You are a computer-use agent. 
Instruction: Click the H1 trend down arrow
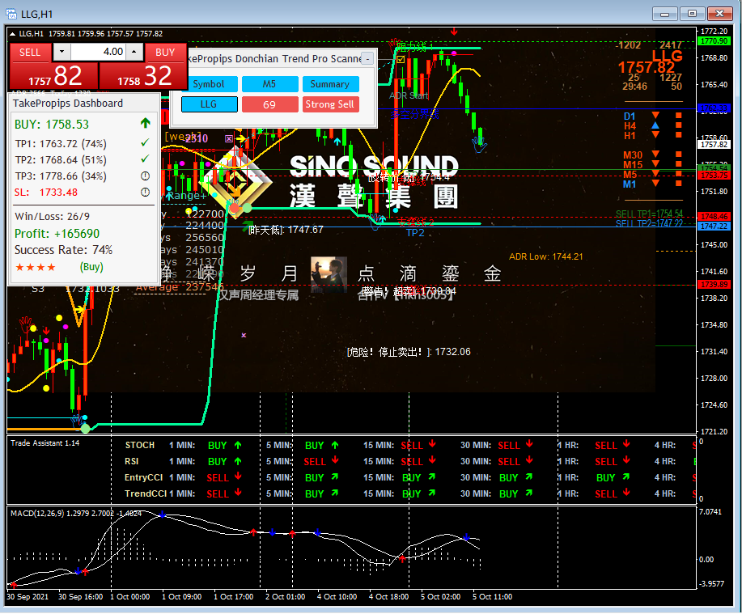655,134
